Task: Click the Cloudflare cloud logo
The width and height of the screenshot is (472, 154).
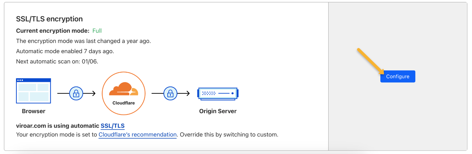Action: pos(124,89)
